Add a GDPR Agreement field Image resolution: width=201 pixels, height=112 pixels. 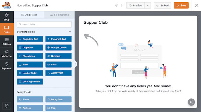[30, 82]
